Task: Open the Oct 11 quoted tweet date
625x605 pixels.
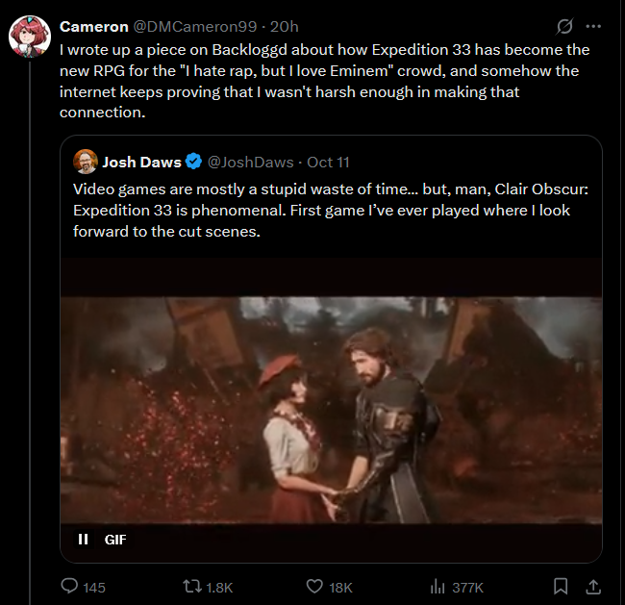Action: point(326,162)
